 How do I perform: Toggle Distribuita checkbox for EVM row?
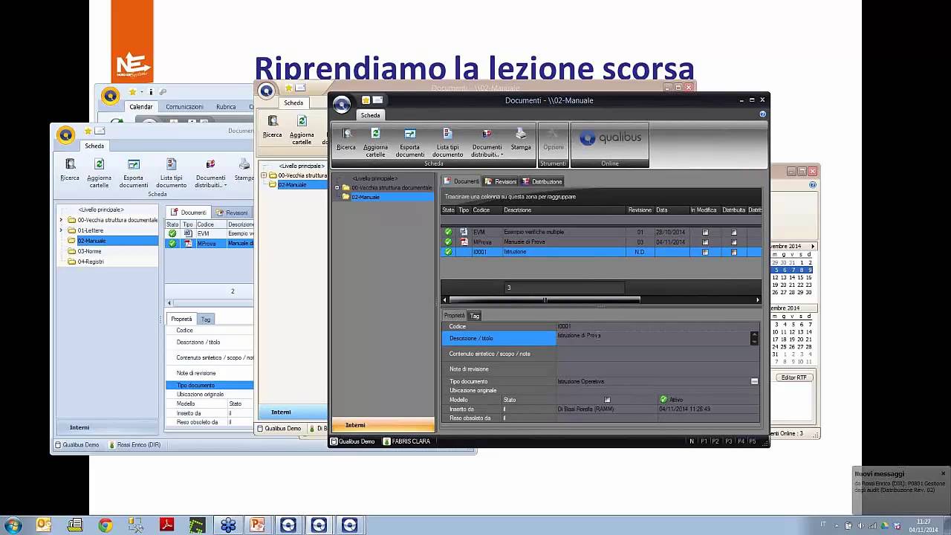pyautogui.click(x=733, y=232)
